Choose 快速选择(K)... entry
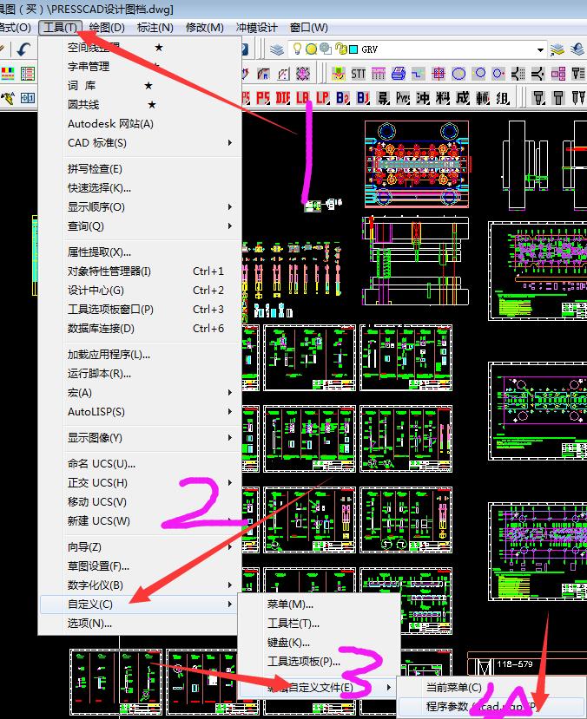587x719 pixels. 141,188
